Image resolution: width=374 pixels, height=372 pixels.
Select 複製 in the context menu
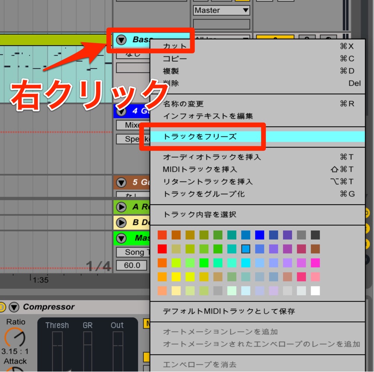point(258,71)
